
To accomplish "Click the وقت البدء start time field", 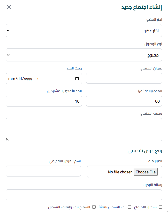I will [x=39, y=78].
